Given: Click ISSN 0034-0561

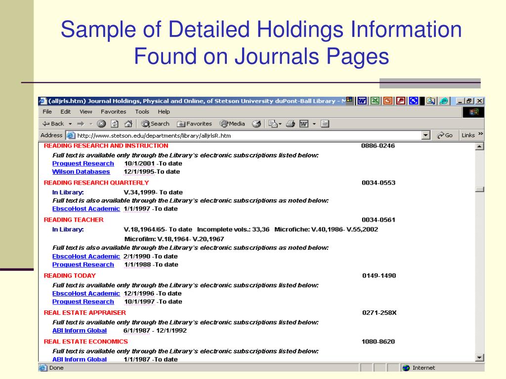Looking at the screenshot, I should click(378, 220).
